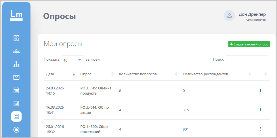Open POLL-615: Оценка продукта poll

[x=95, y=91]
